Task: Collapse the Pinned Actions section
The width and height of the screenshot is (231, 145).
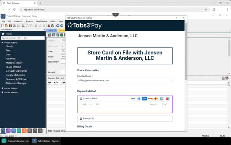Action: pos(2,42)
